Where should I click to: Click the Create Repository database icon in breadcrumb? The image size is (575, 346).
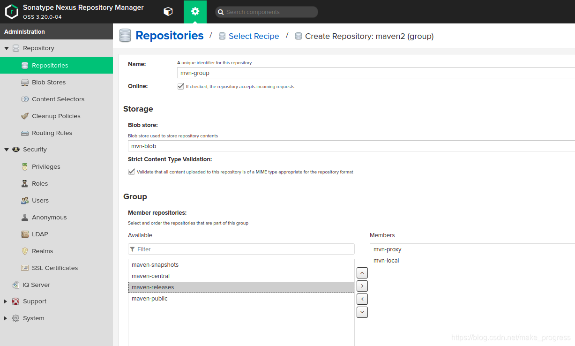pyautogui.click(x=299, y=36)
